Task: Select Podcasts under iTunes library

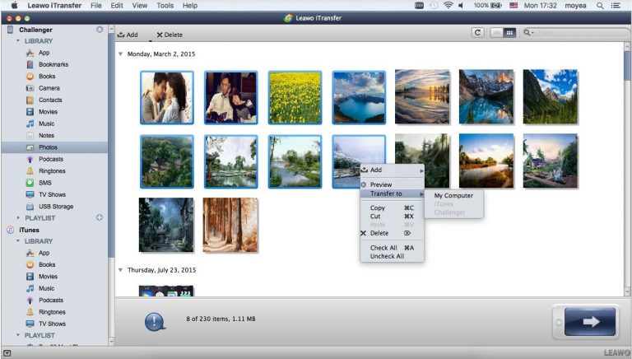Action: 51,300
